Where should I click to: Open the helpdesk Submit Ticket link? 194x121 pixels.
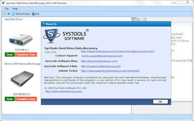[110, 71]
